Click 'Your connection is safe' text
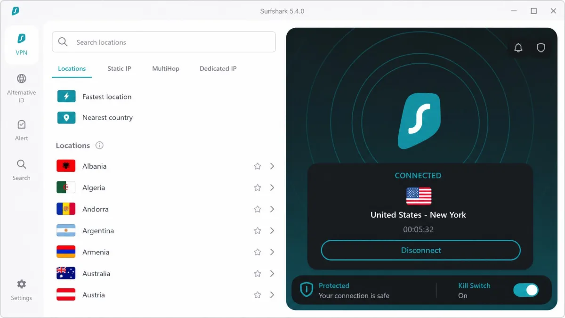Viewport: 565px width, 318px height. (x=354, y=296)
